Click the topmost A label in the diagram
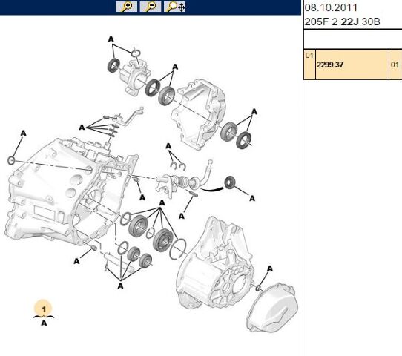Viewport: 402px width, 356px height. tap(111, 39)
